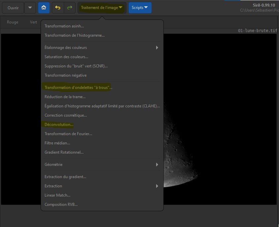Open Déconvolution...

[102, 125]
